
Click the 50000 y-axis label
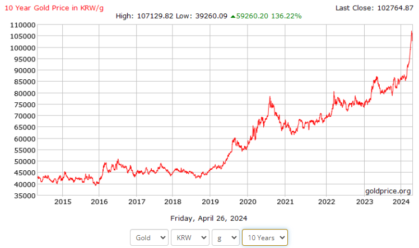[25, 161]
